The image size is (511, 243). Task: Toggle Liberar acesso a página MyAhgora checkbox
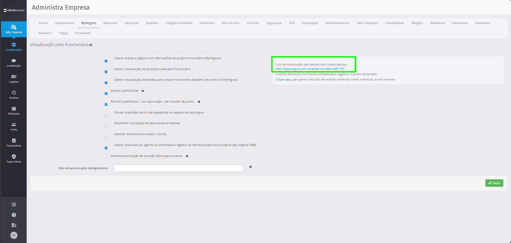click(106, 61)
